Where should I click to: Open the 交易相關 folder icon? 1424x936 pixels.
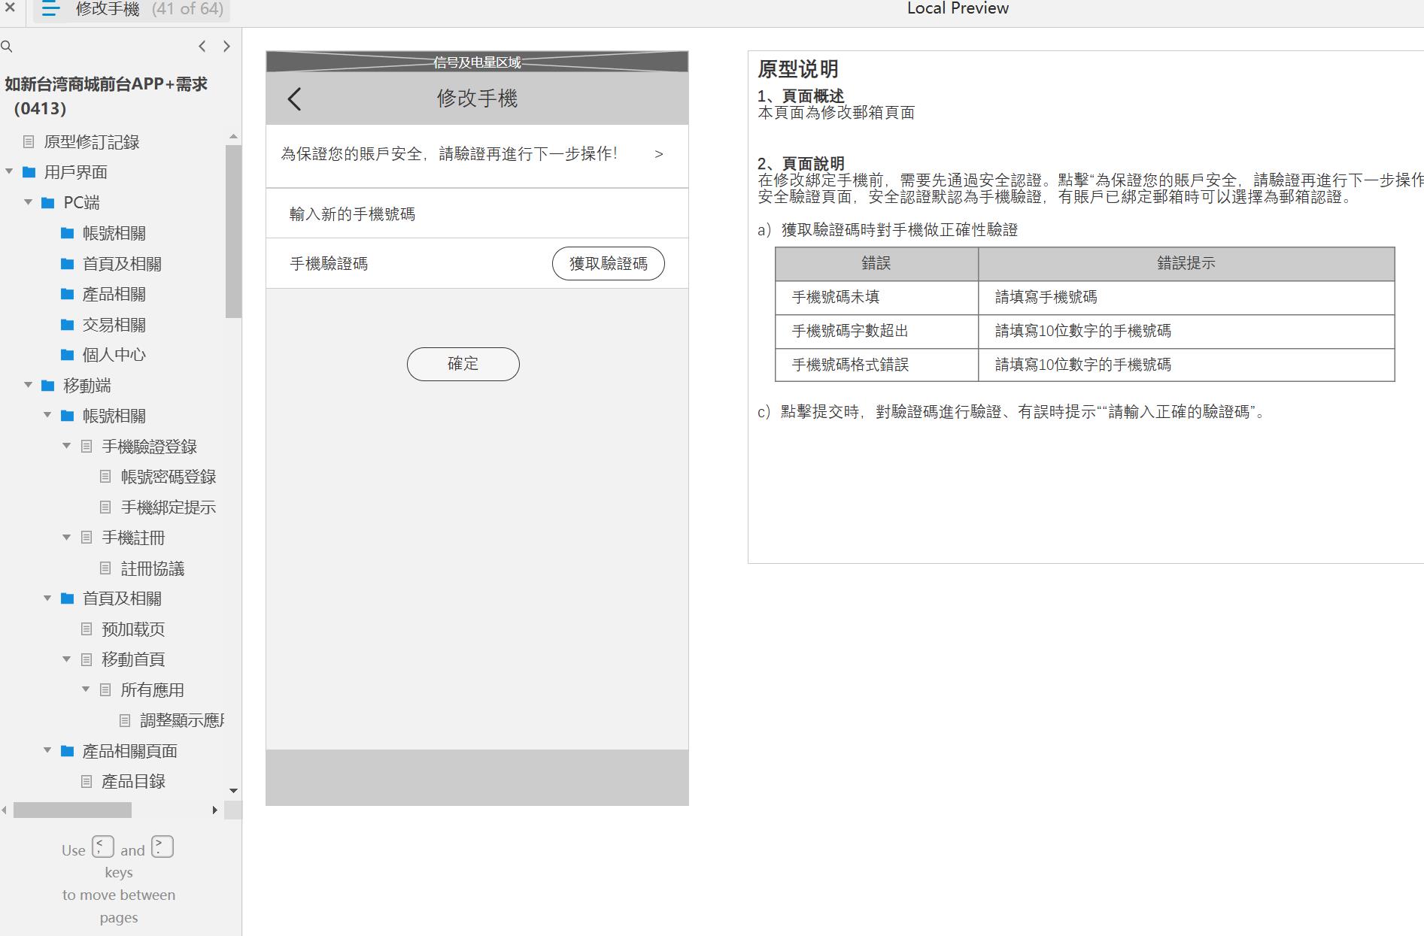pyautogui.click(x=67, y=325)
